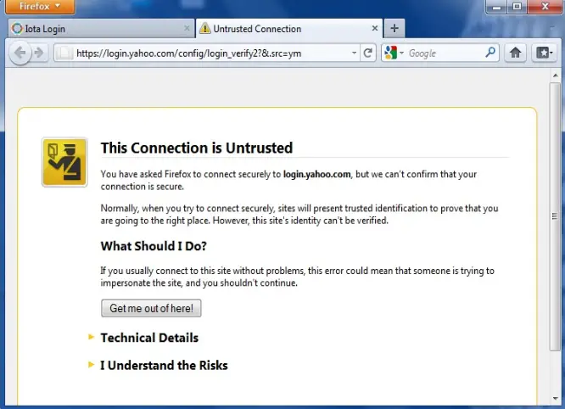The height and width of the screenshot is (409, 565).
Task: Open the Google search engine dropdown
Action: click(394, 53)
